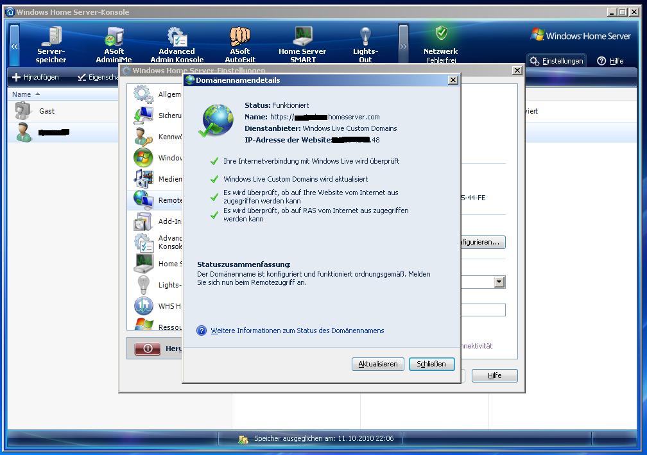Open ASoft AdminiMe tab

click(x=114, y=44)
